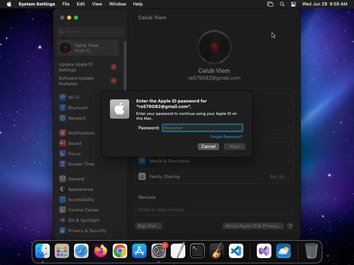Click the Forgot Password? link
The image size is (354, 265).
coord(226,137)
